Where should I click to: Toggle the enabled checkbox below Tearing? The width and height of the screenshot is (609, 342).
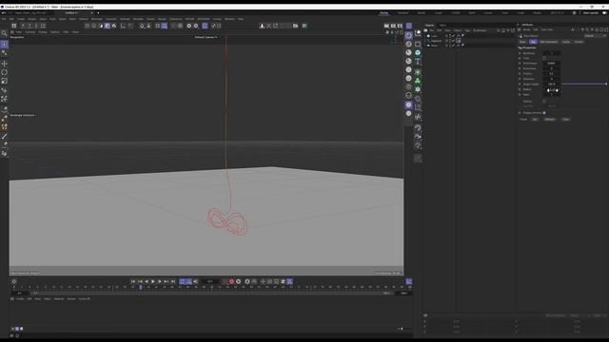coord(544,113)
